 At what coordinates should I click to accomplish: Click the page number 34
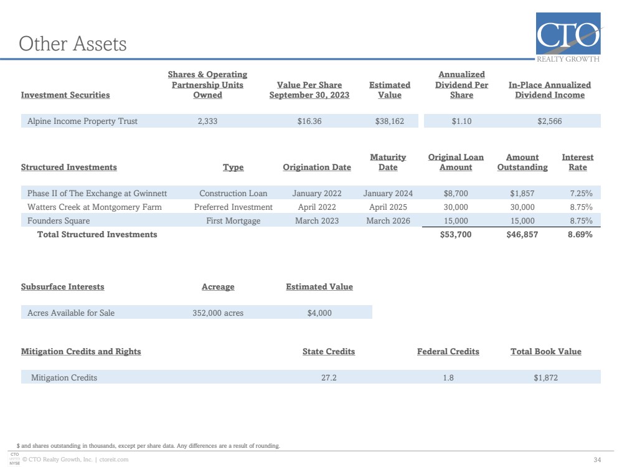click(x=597, y=460)
